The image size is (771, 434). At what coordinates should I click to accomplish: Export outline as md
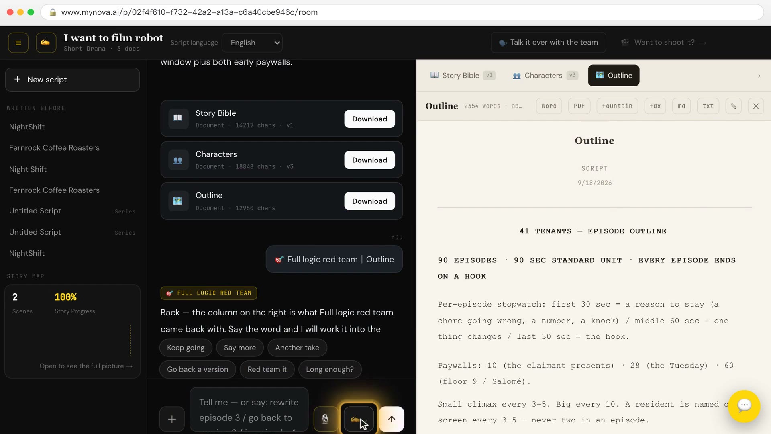(x=681, y=106)
